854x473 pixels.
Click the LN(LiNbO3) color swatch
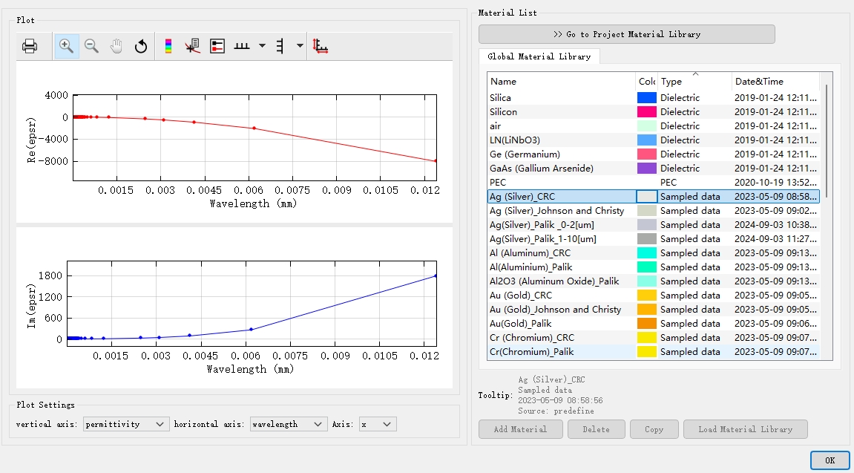click(x=647, y=140)
